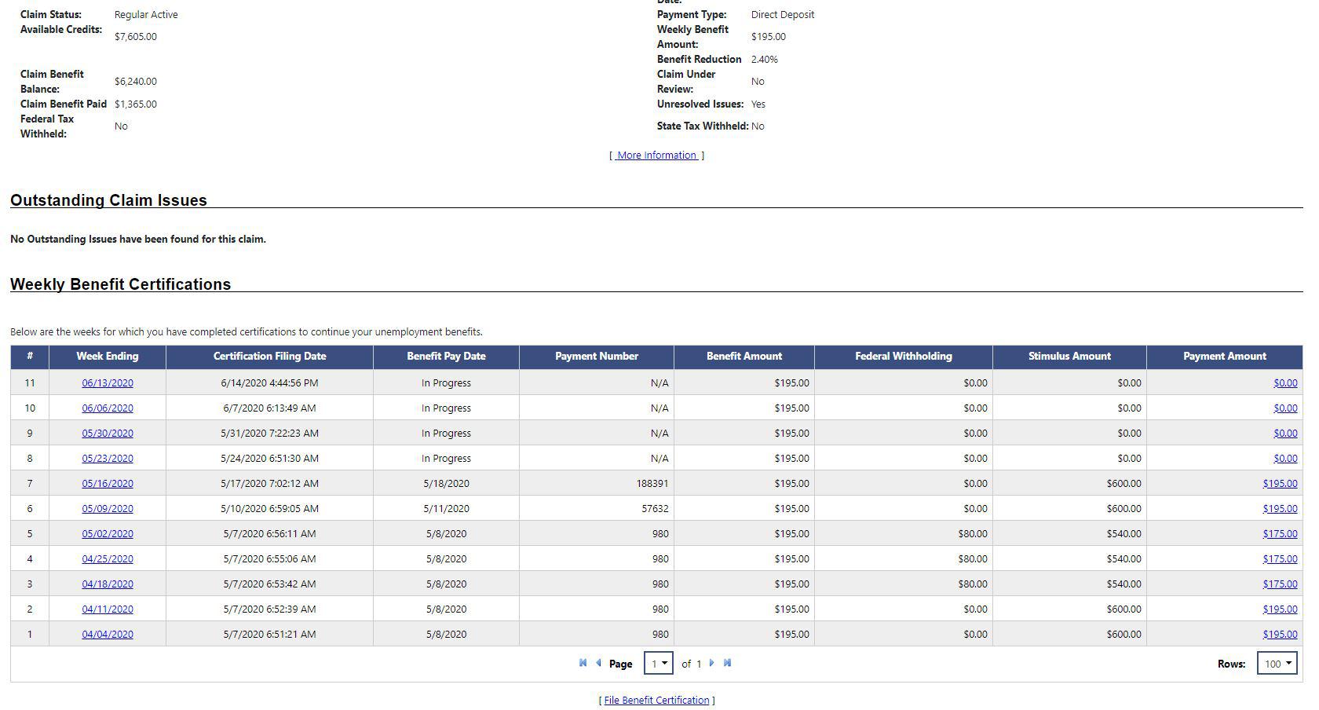View $175.00 payment for week 05/02/2020

coord(1280,533)
